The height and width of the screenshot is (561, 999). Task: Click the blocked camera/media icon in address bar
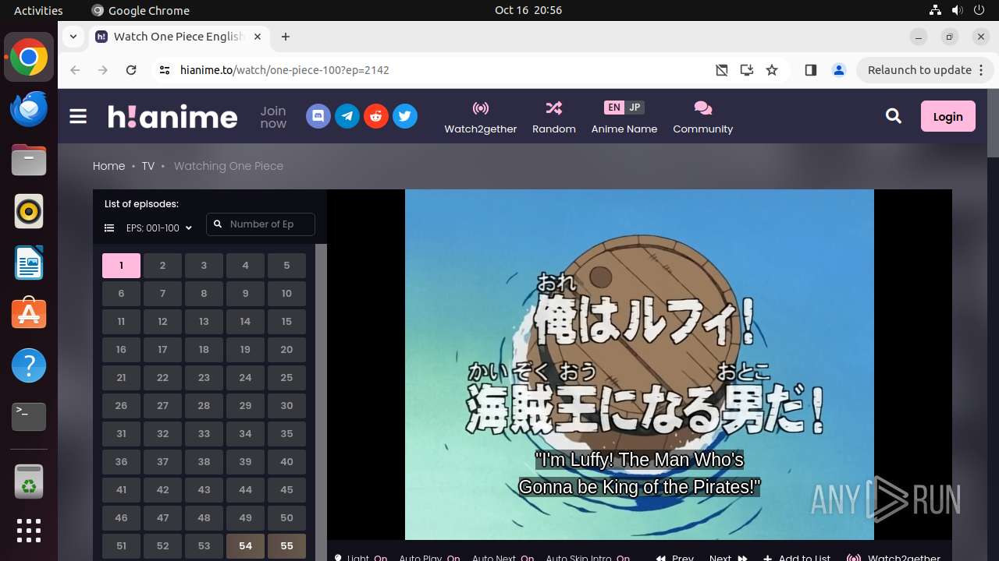click(x=722, y=70)
